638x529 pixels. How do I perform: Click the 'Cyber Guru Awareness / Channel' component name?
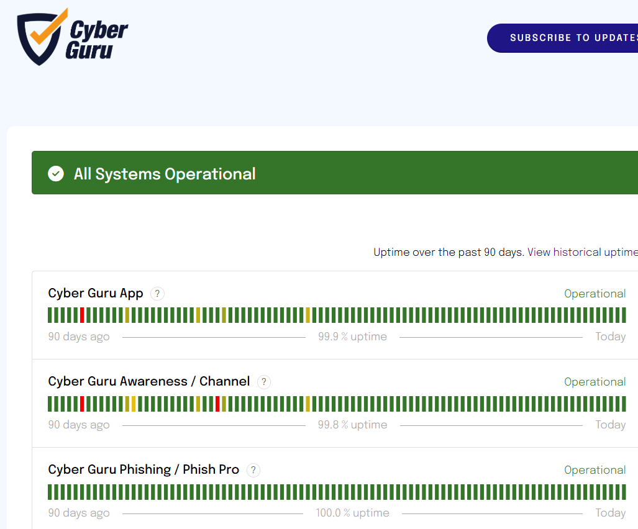point(149,381)
